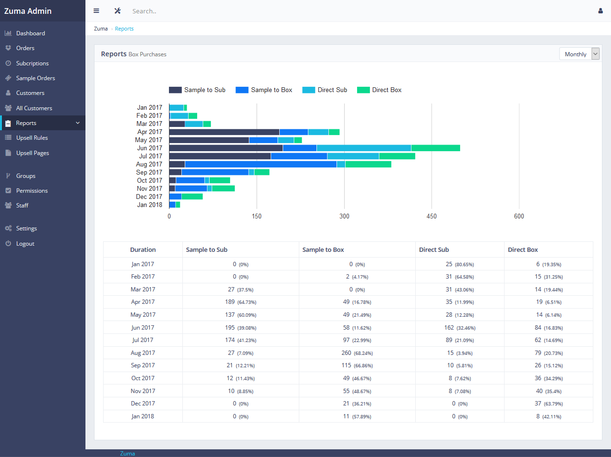
Task: Click the Settings gears icon
Action: [x=8, y=228]
